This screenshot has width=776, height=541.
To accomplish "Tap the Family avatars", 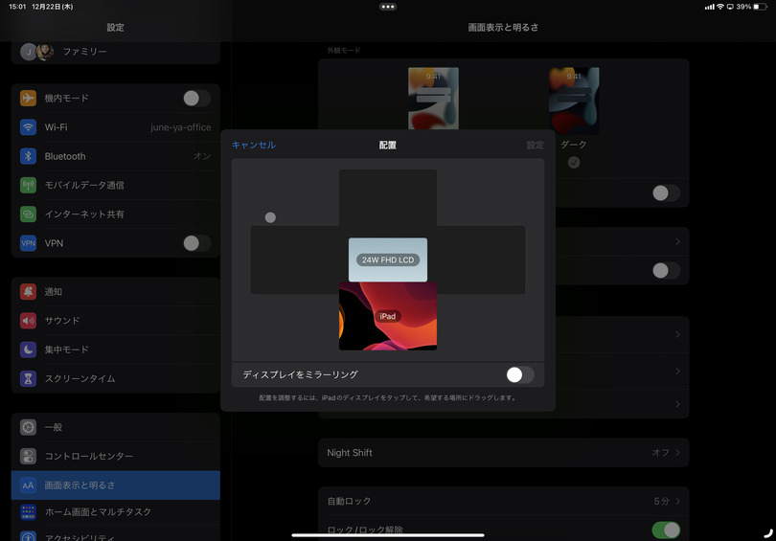I will [x=36, y=52].
